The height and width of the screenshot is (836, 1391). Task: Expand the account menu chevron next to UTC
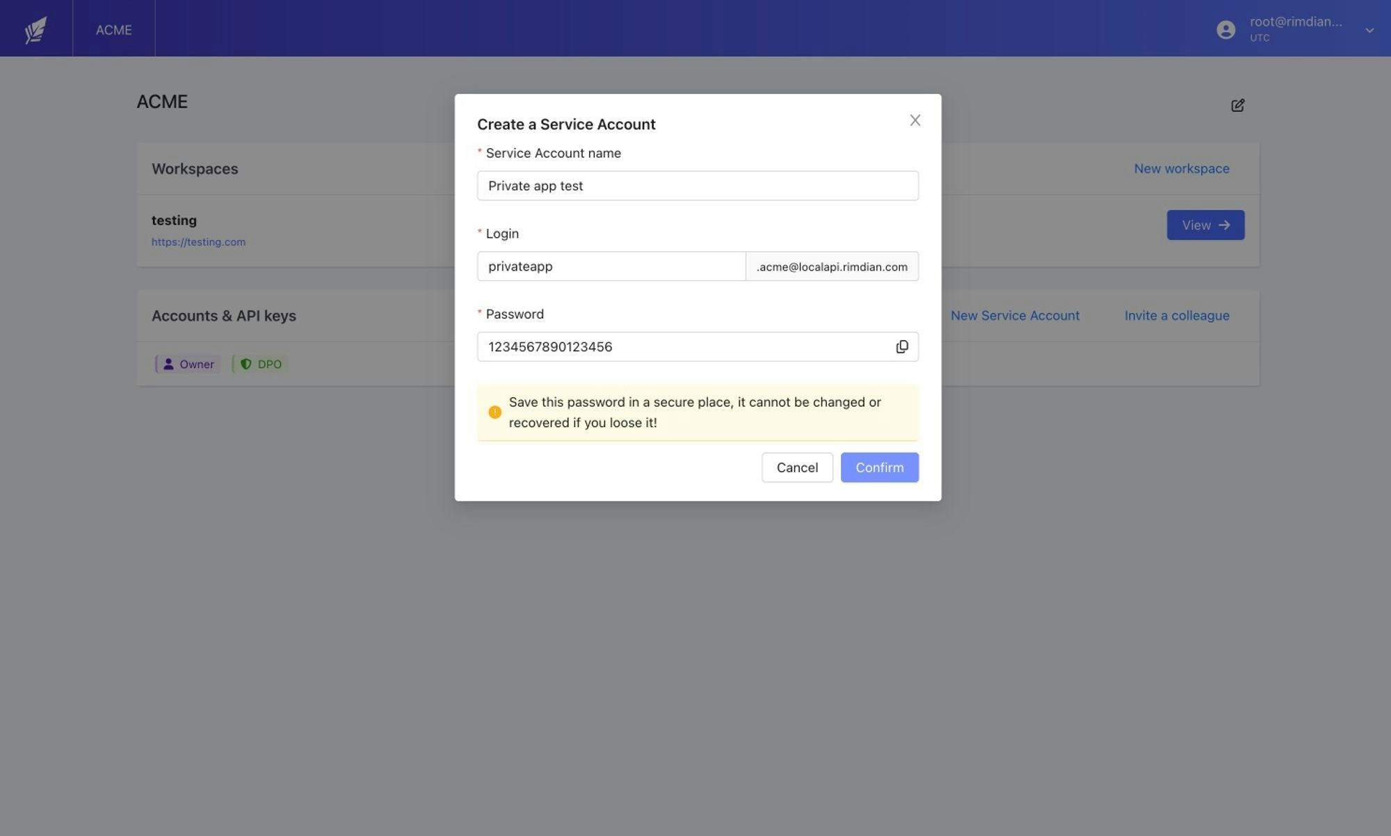pyautogui.click(x=1369, y=30)
